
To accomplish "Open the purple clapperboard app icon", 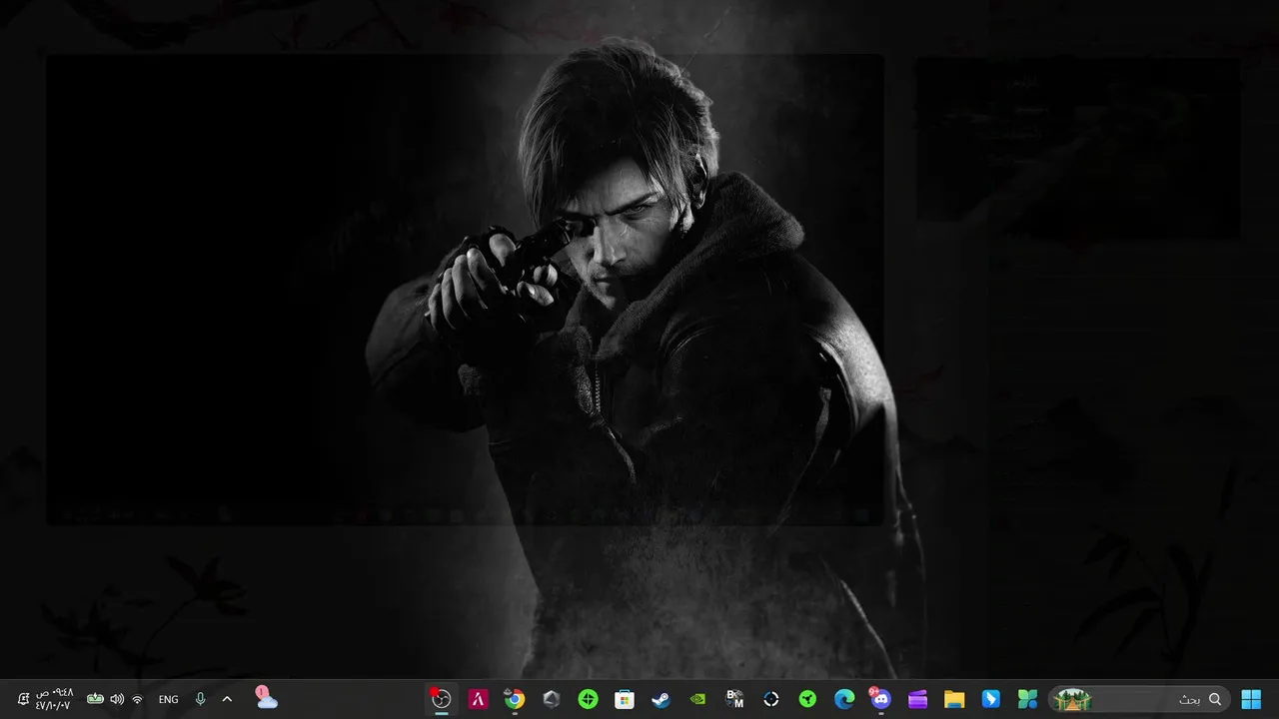I will [918, 699].
